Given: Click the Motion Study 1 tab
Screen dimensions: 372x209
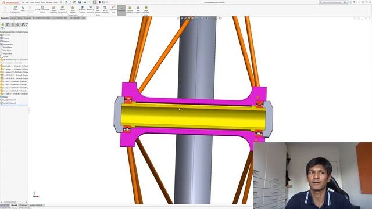Looking at the screenshot, I should (36, 205).
